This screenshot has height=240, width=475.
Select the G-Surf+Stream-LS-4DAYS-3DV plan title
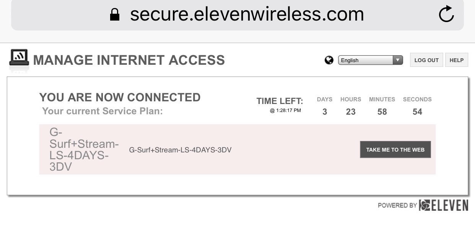click(x=84, y=150)
